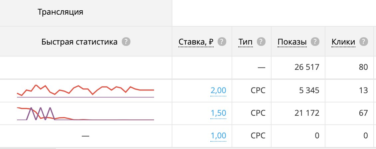Sort by Клики column header
The width and height of the screenshot is (376, 149).
(343, 42)
